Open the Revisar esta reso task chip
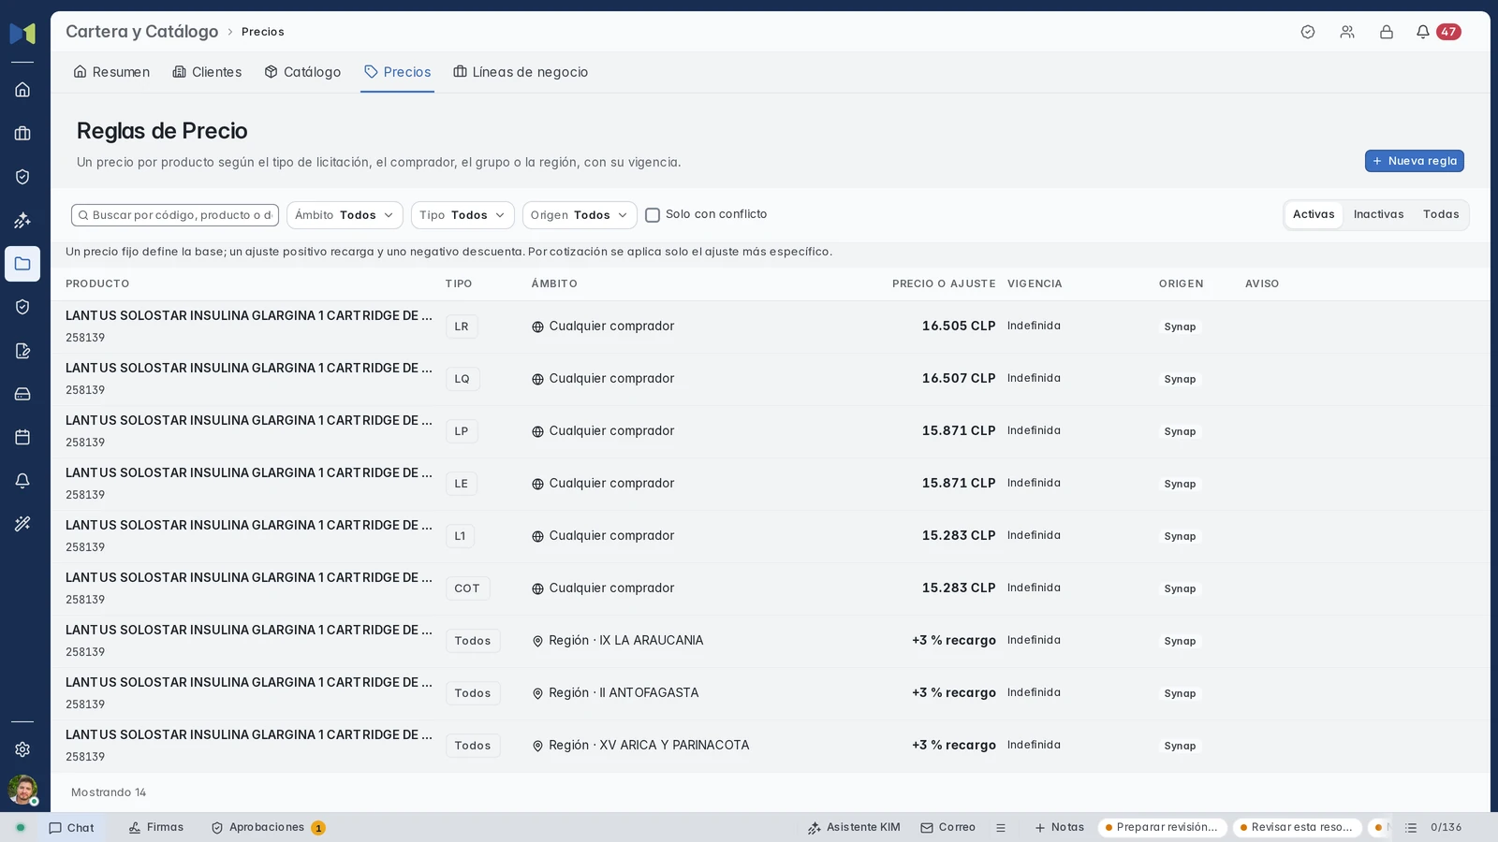1498x842 pixels. tap(1297, 828)
